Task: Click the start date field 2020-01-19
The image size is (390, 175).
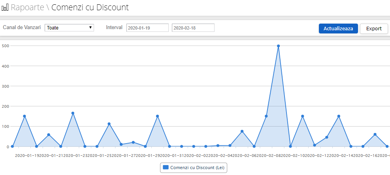Action: click(x=147, y=28)
